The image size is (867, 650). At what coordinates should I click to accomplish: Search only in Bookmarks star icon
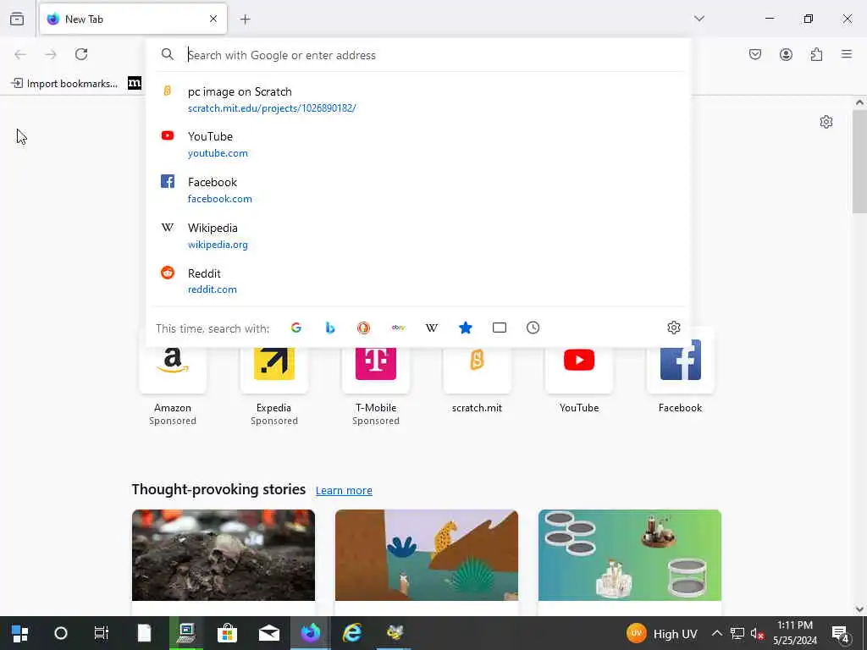(x=466, y=328)
